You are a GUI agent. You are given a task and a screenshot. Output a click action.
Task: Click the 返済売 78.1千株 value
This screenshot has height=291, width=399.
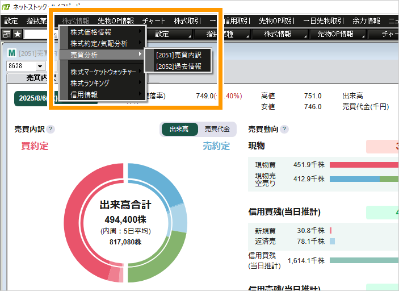(x=310, y=241)
